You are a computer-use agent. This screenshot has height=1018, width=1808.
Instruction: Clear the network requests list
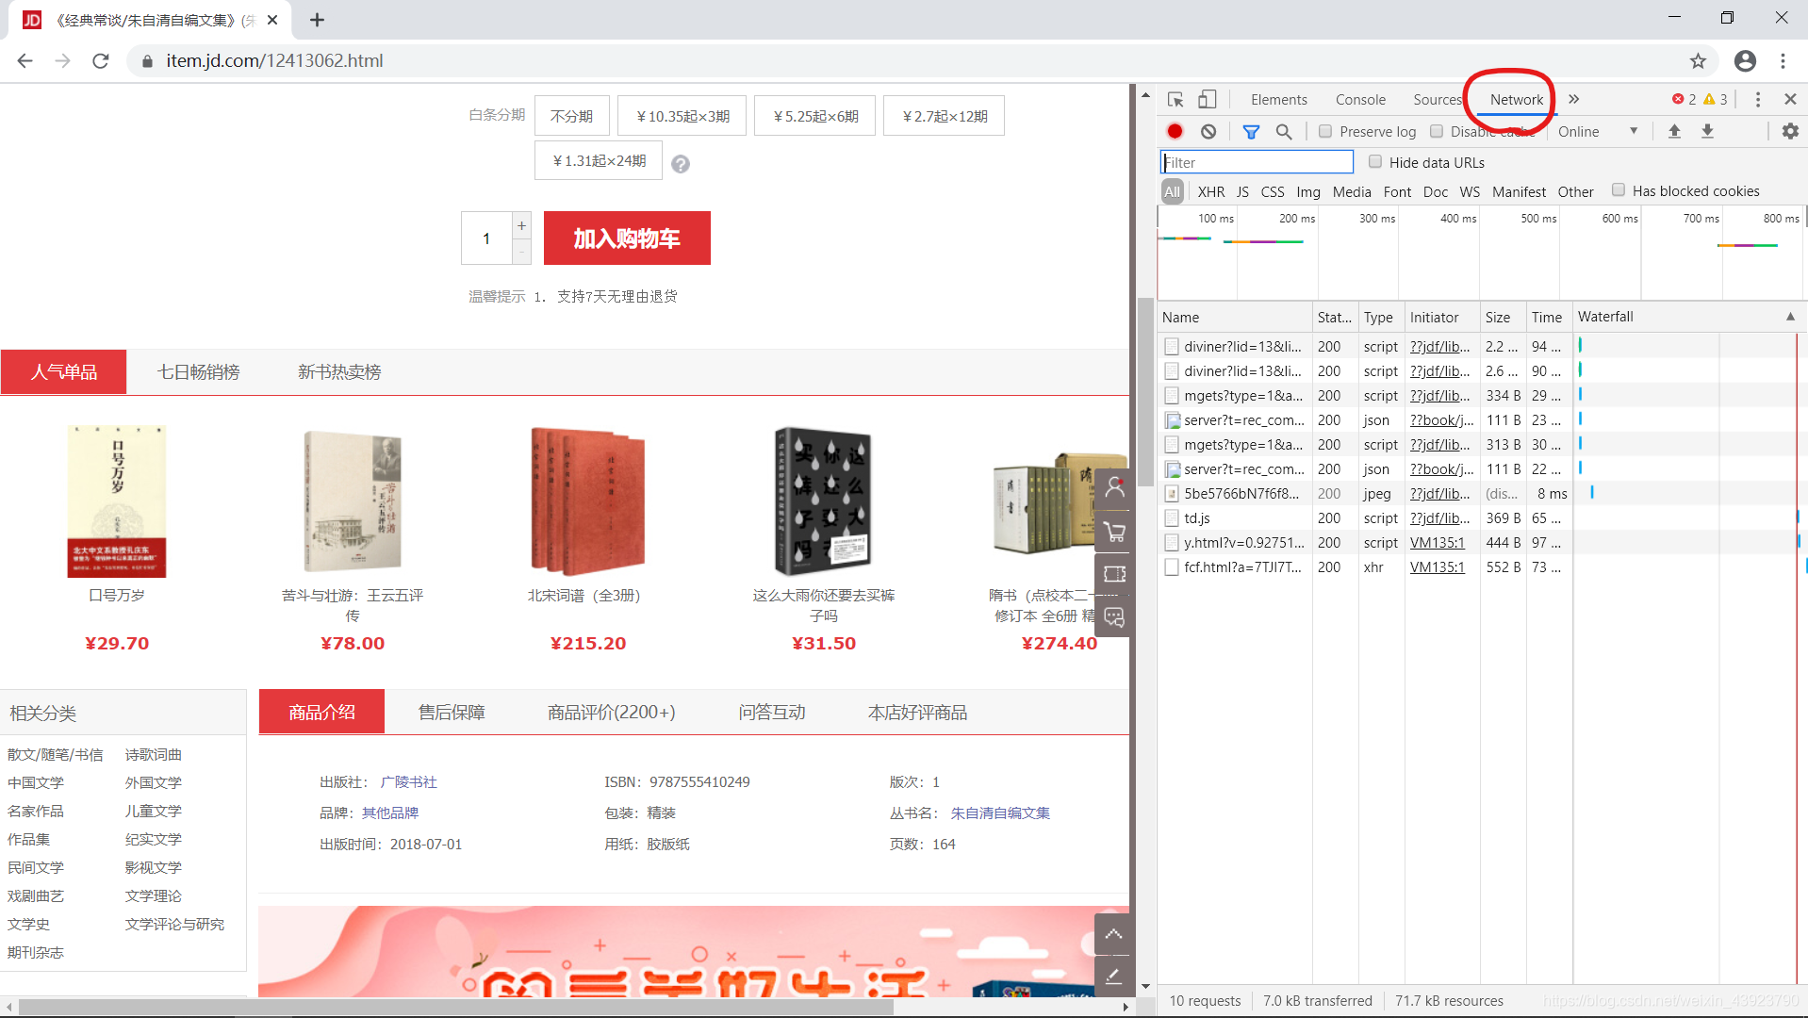(x=1209, y=131)
